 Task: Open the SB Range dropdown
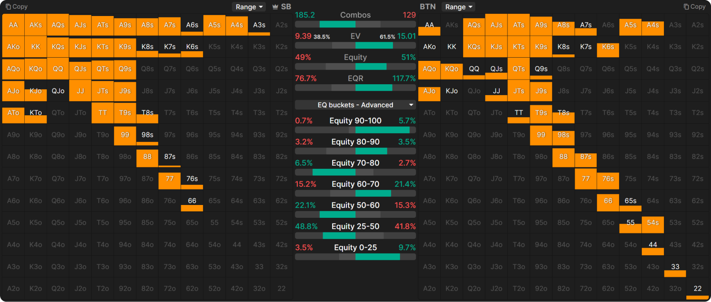249,7
